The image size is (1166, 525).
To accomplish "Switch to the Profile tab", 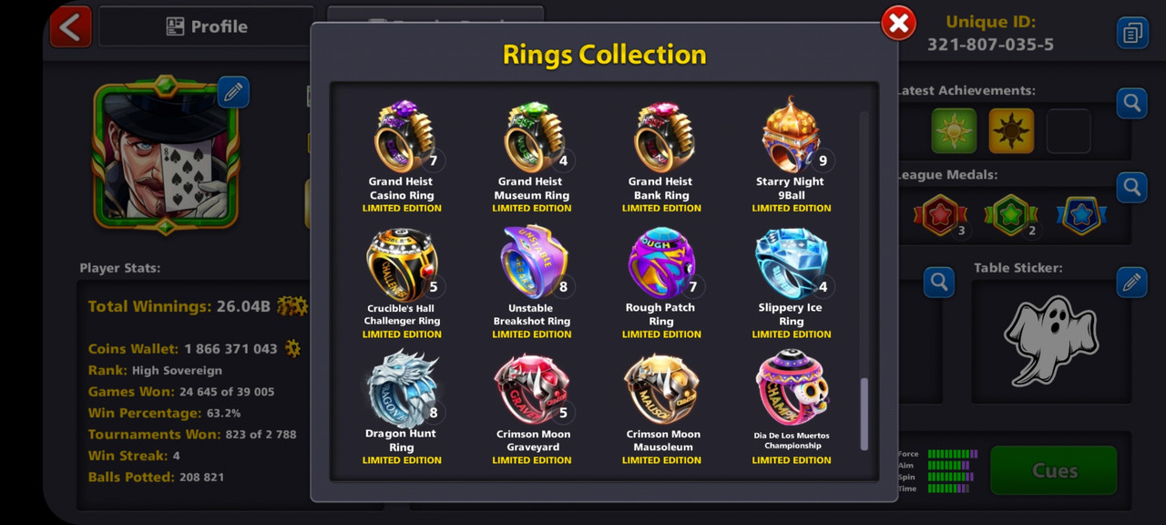I will point(207,26).
